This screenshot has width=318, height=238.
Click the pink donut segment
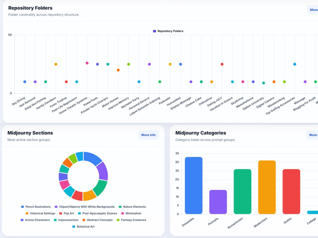(x=65, y=185)
